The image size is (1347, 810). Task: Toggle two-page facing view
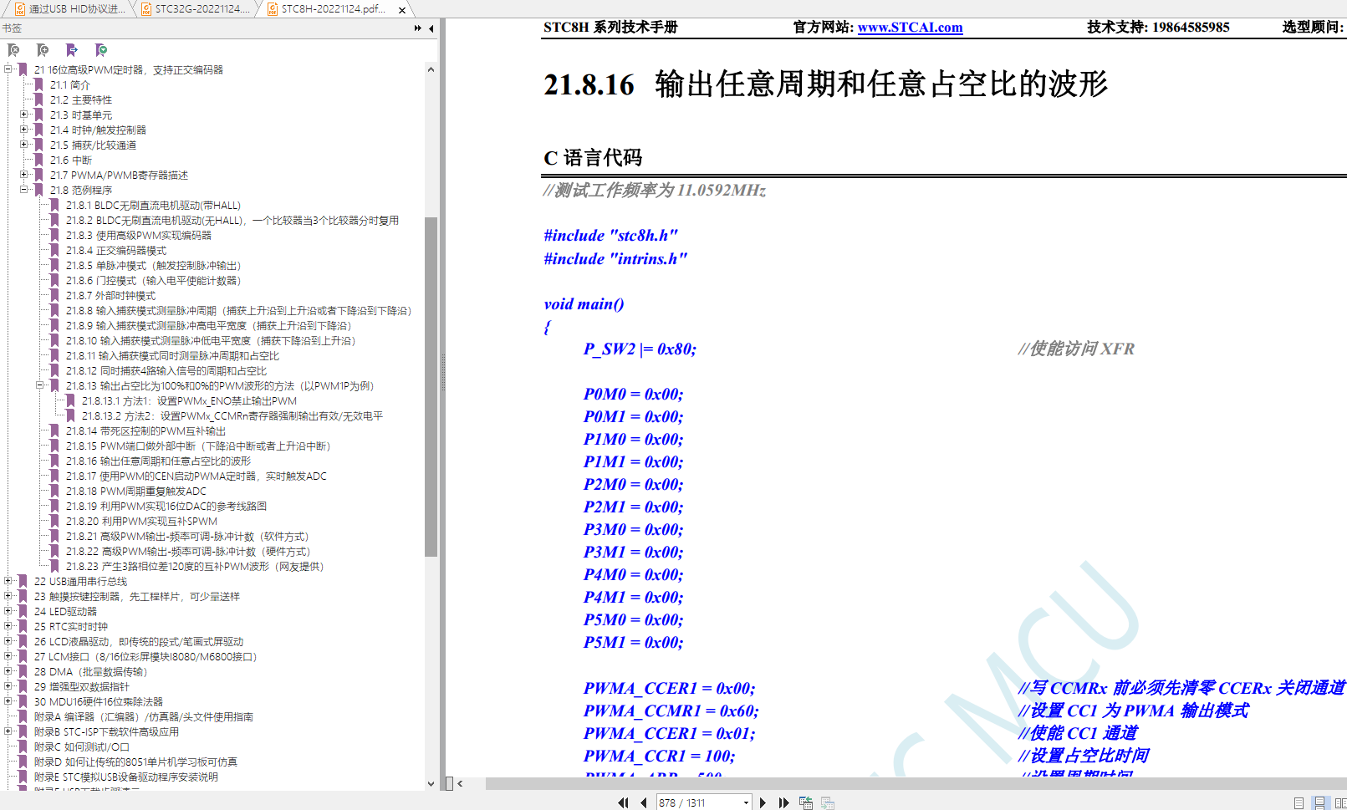(1340, 802)
